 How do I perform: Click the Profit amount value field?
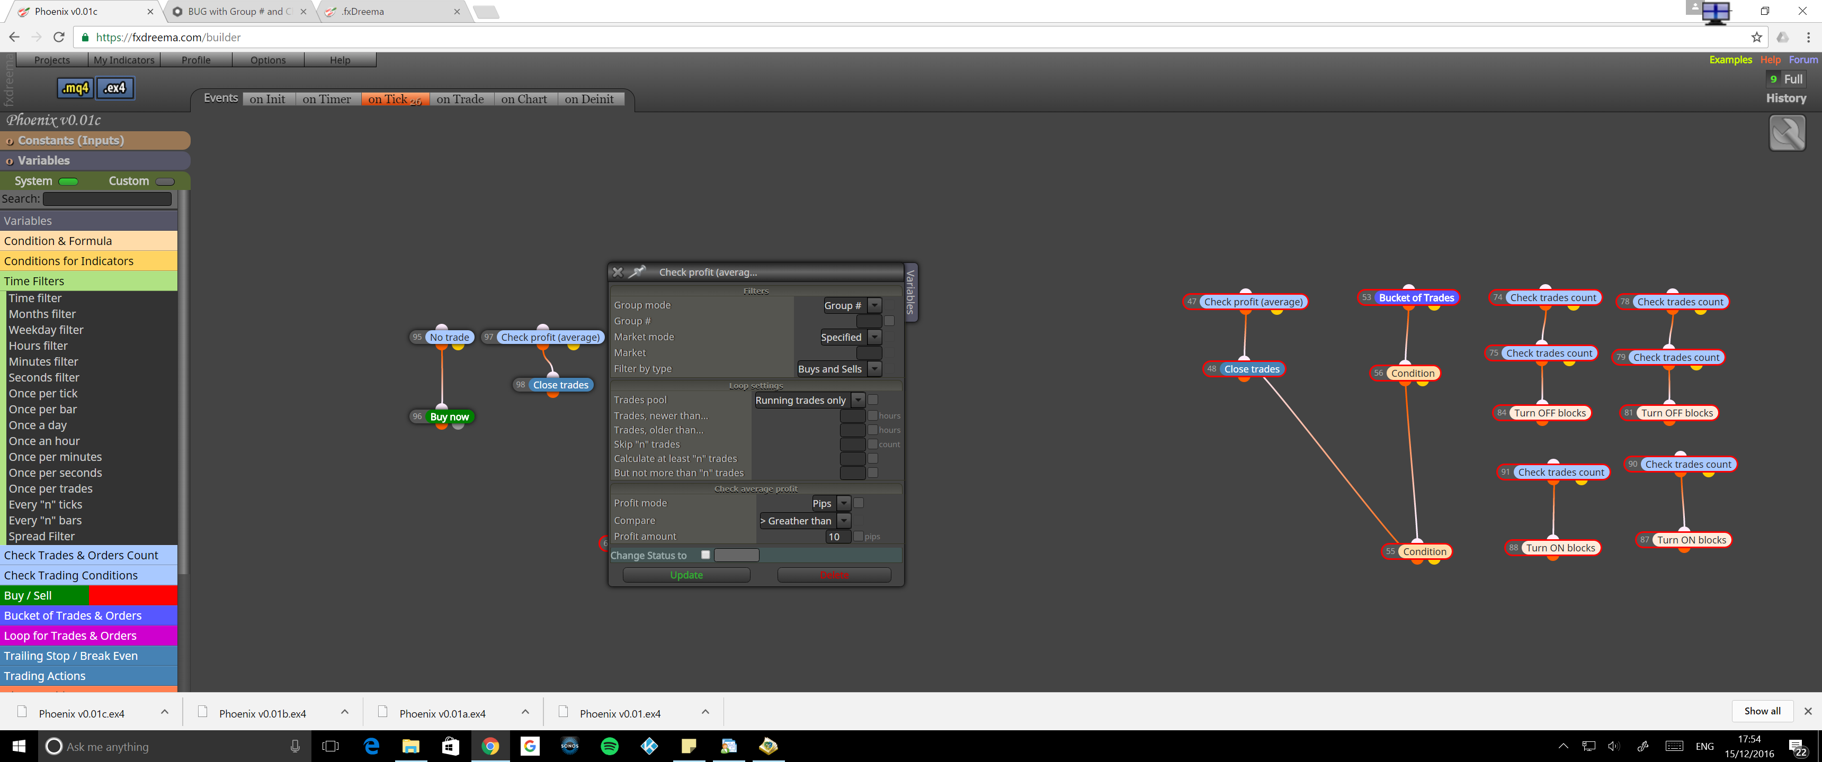pos(837,537)
